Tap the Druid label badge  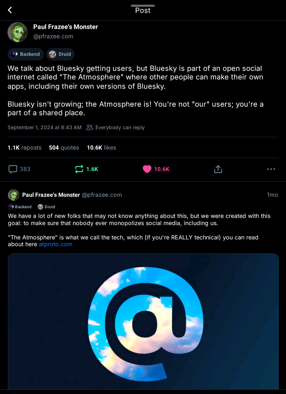pos(60,54)
